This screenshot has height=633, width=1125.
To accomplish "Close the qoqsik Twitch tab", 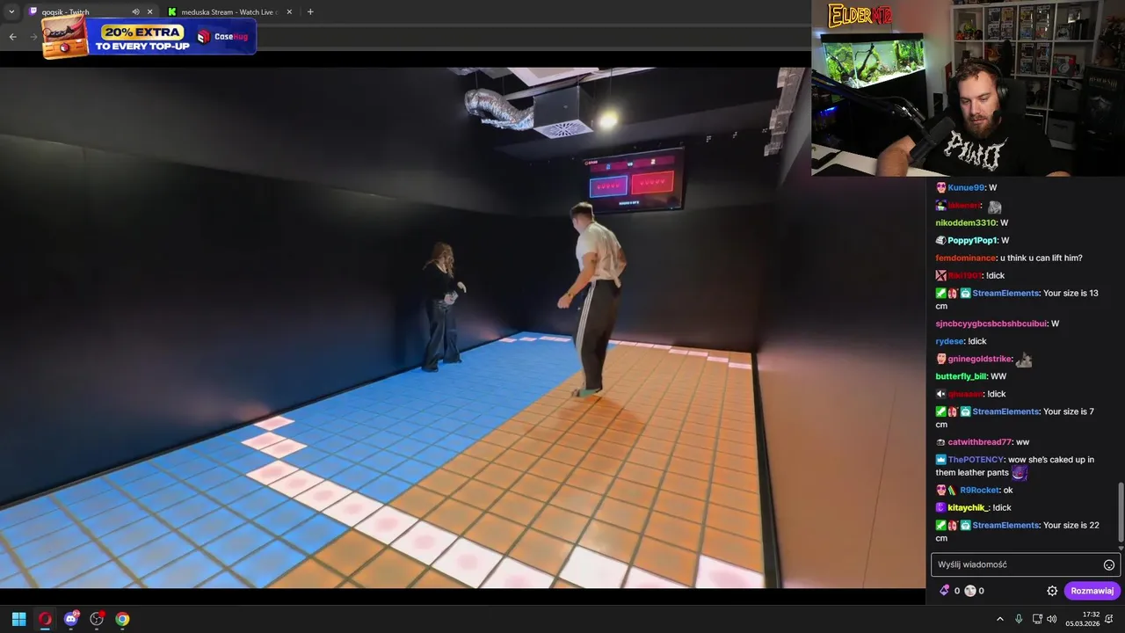I will (x=149, y=11).
